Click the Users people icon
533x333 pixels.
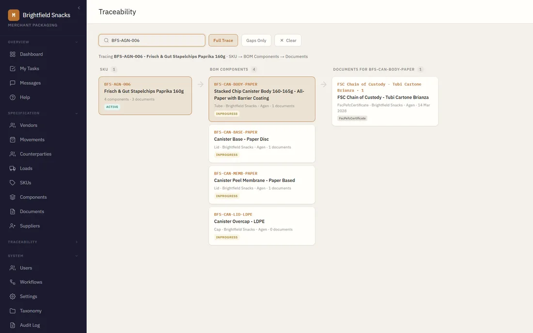13,268
